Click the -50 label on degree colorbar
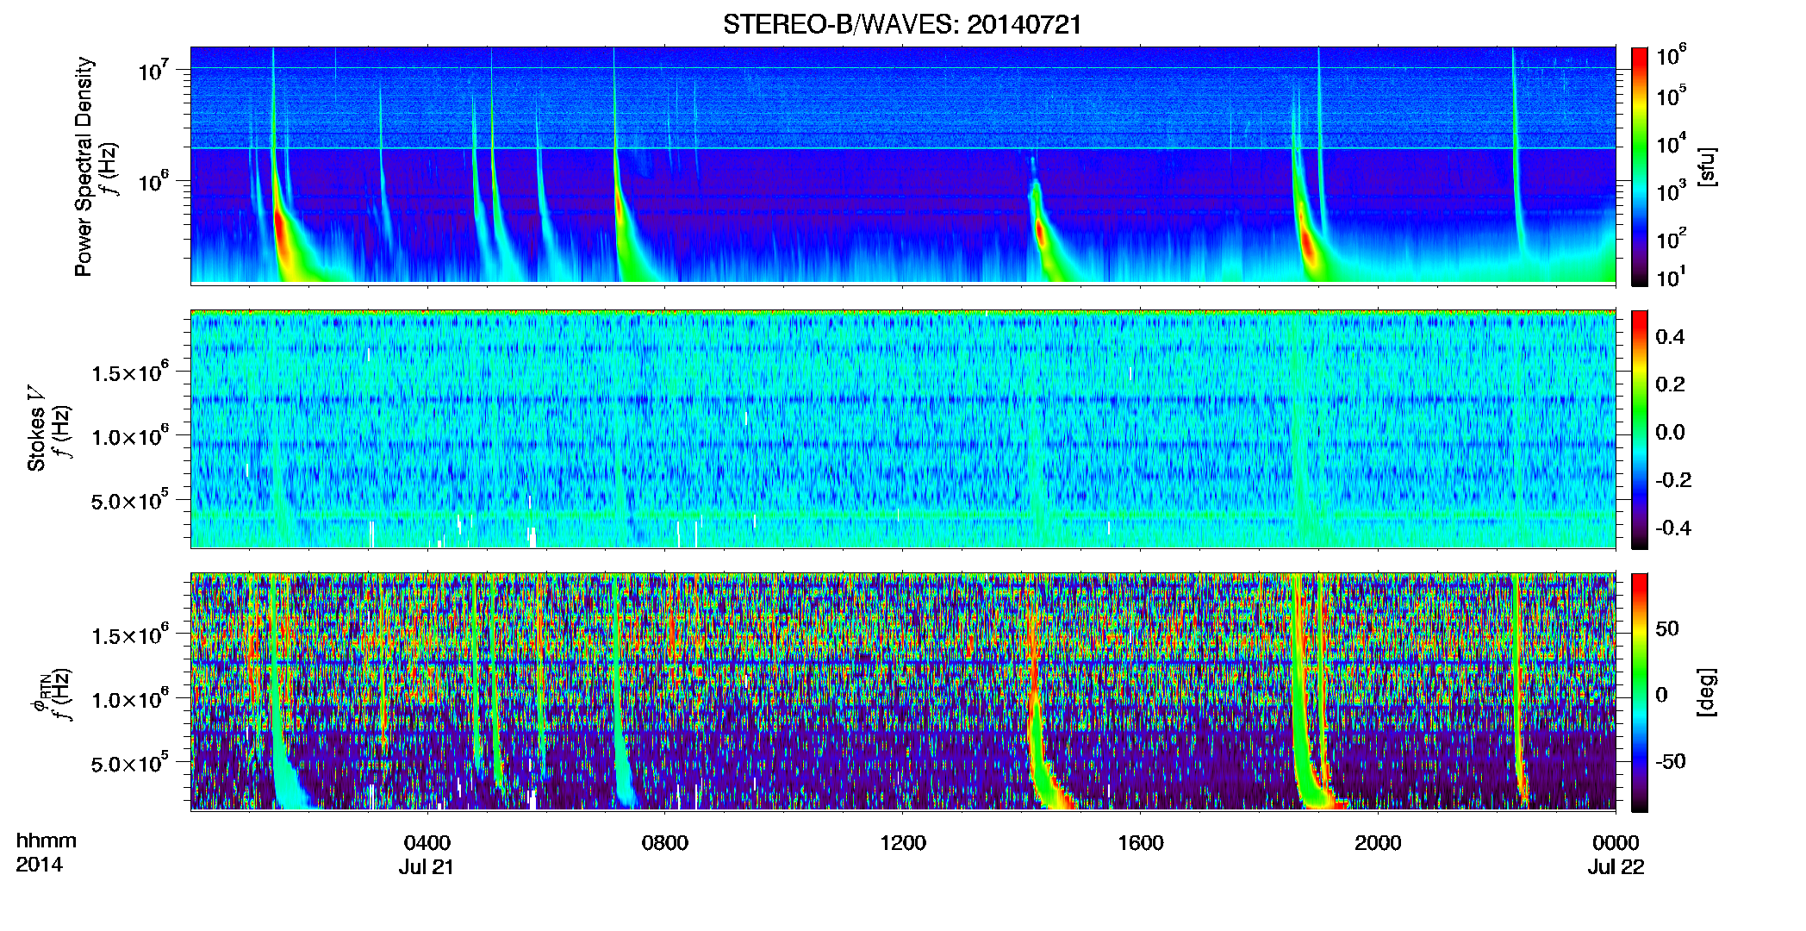The image size is (1806, 931). (x=1670, y=761)
